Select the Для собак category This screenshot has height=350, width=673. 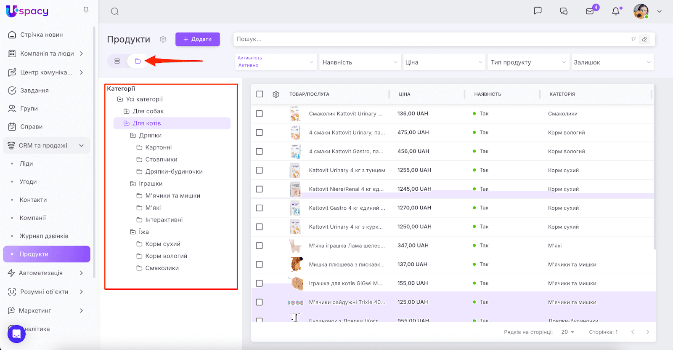[x=148, y=111]
